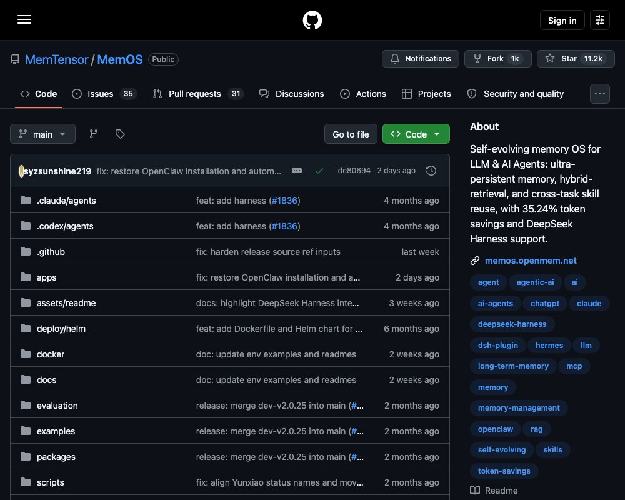Open the Pull requests tab
Viewport: 625px width, 500px height.
point(198,94)
